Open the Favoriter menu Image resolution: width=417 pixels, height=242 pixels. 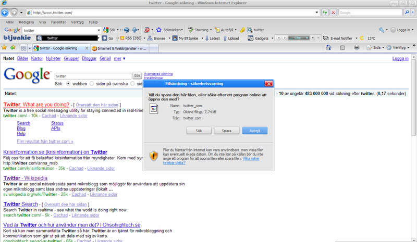tap(58, 22)
